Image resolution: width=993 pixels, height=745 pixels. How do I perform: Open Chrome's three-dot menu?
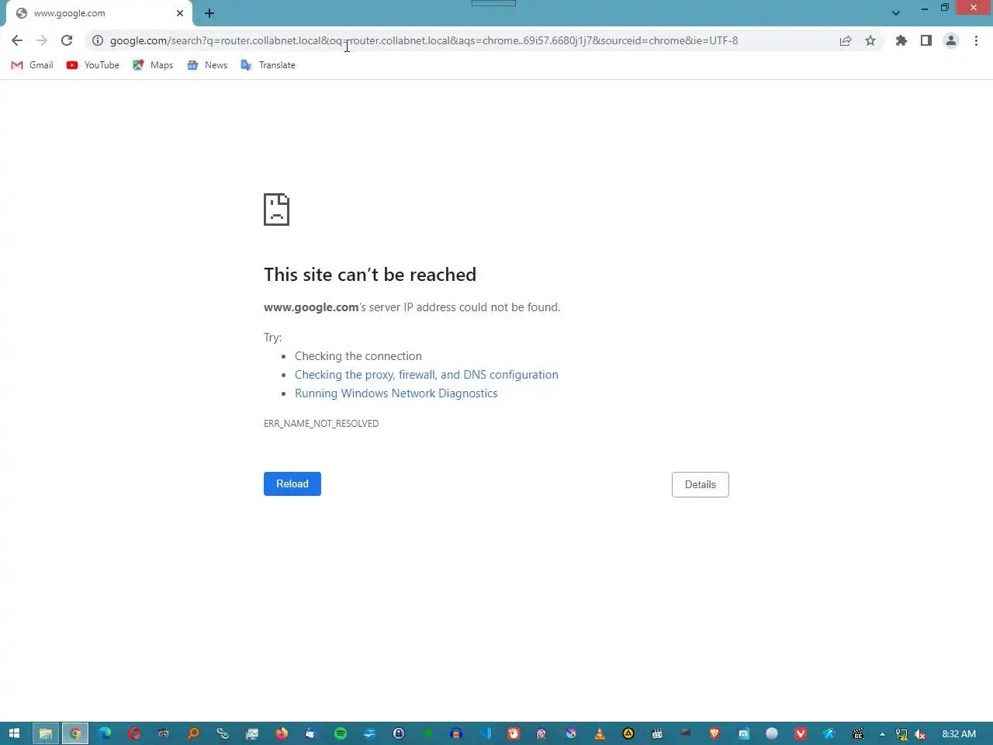click(976, 40)
